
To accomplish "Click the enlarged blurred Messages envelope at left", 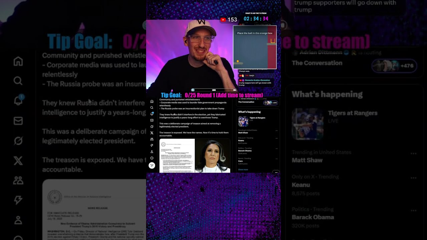I will pyautogui.click(x=18, y=121).
